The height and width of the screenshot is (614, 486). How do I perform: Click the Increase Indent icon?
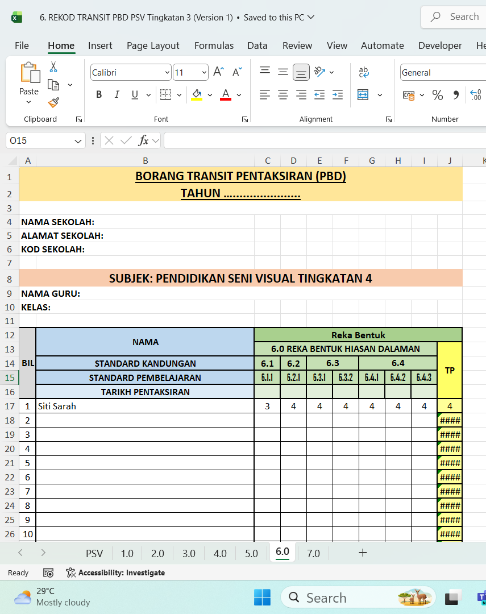click(338, 95)
